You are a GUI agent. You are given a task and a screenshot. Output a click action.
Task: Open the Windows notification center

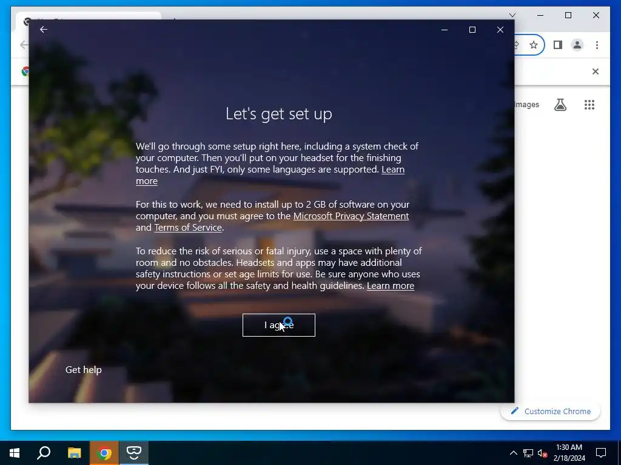pos(601,453)
